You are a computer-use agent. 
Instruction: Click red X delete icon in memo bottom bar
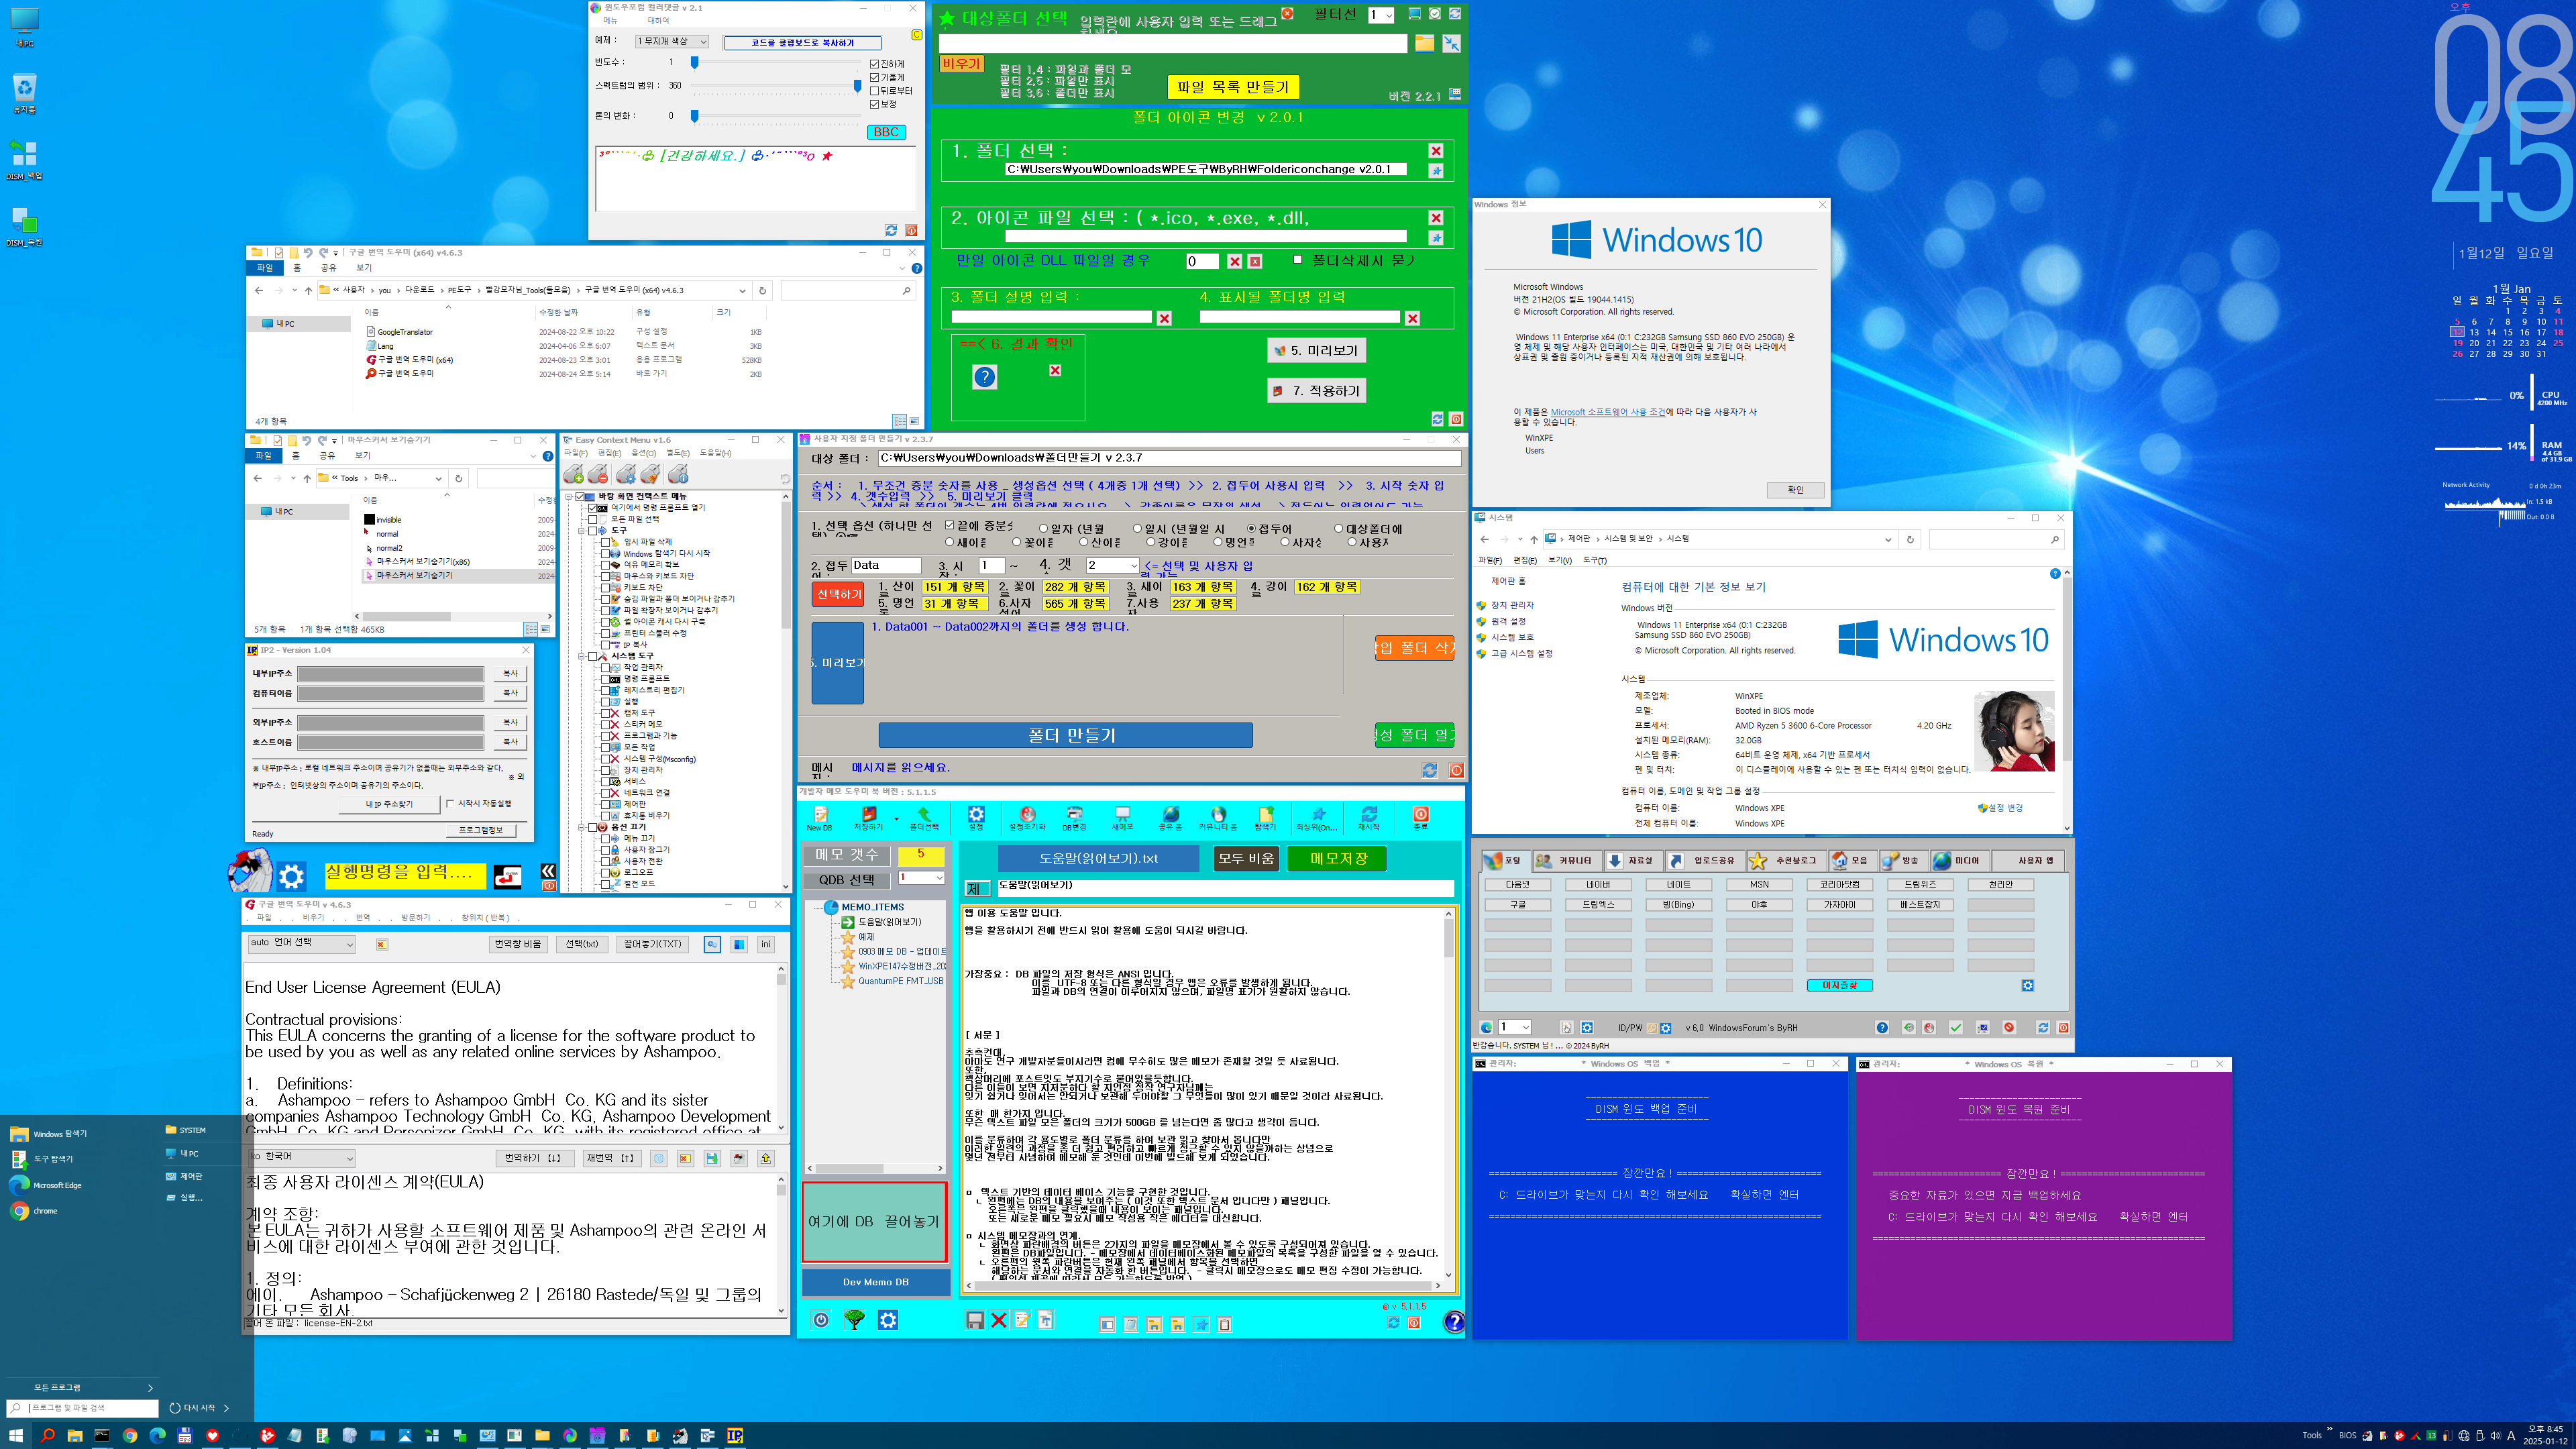[x=998, y=1321]
